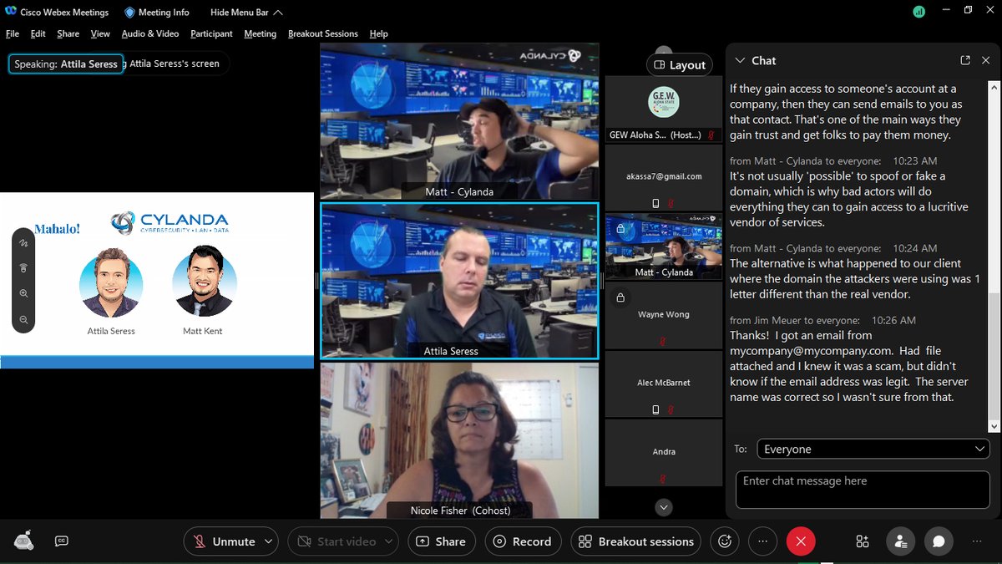Viewport: 1002px width, 564px height.
Task: Toggle closed captions button
Action: point(61,541)
